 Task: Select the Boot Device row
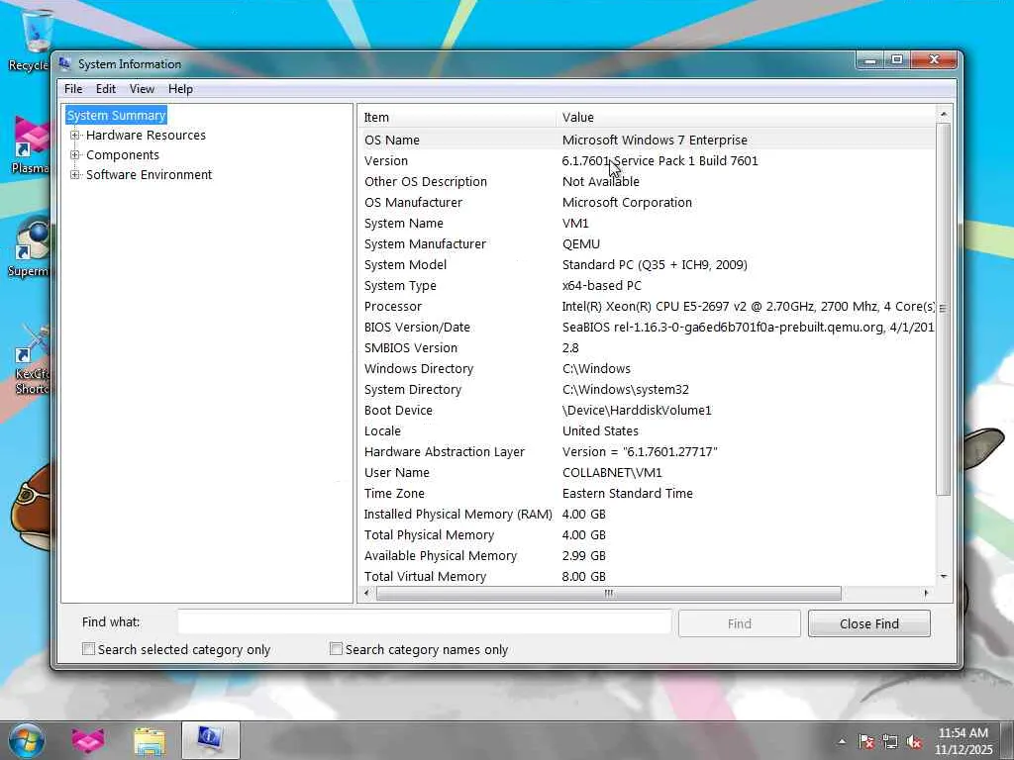coord(647,410)
